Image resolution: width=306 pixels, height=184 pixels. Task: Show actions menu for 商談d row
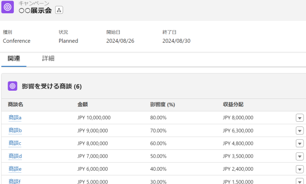click(299, 156)
